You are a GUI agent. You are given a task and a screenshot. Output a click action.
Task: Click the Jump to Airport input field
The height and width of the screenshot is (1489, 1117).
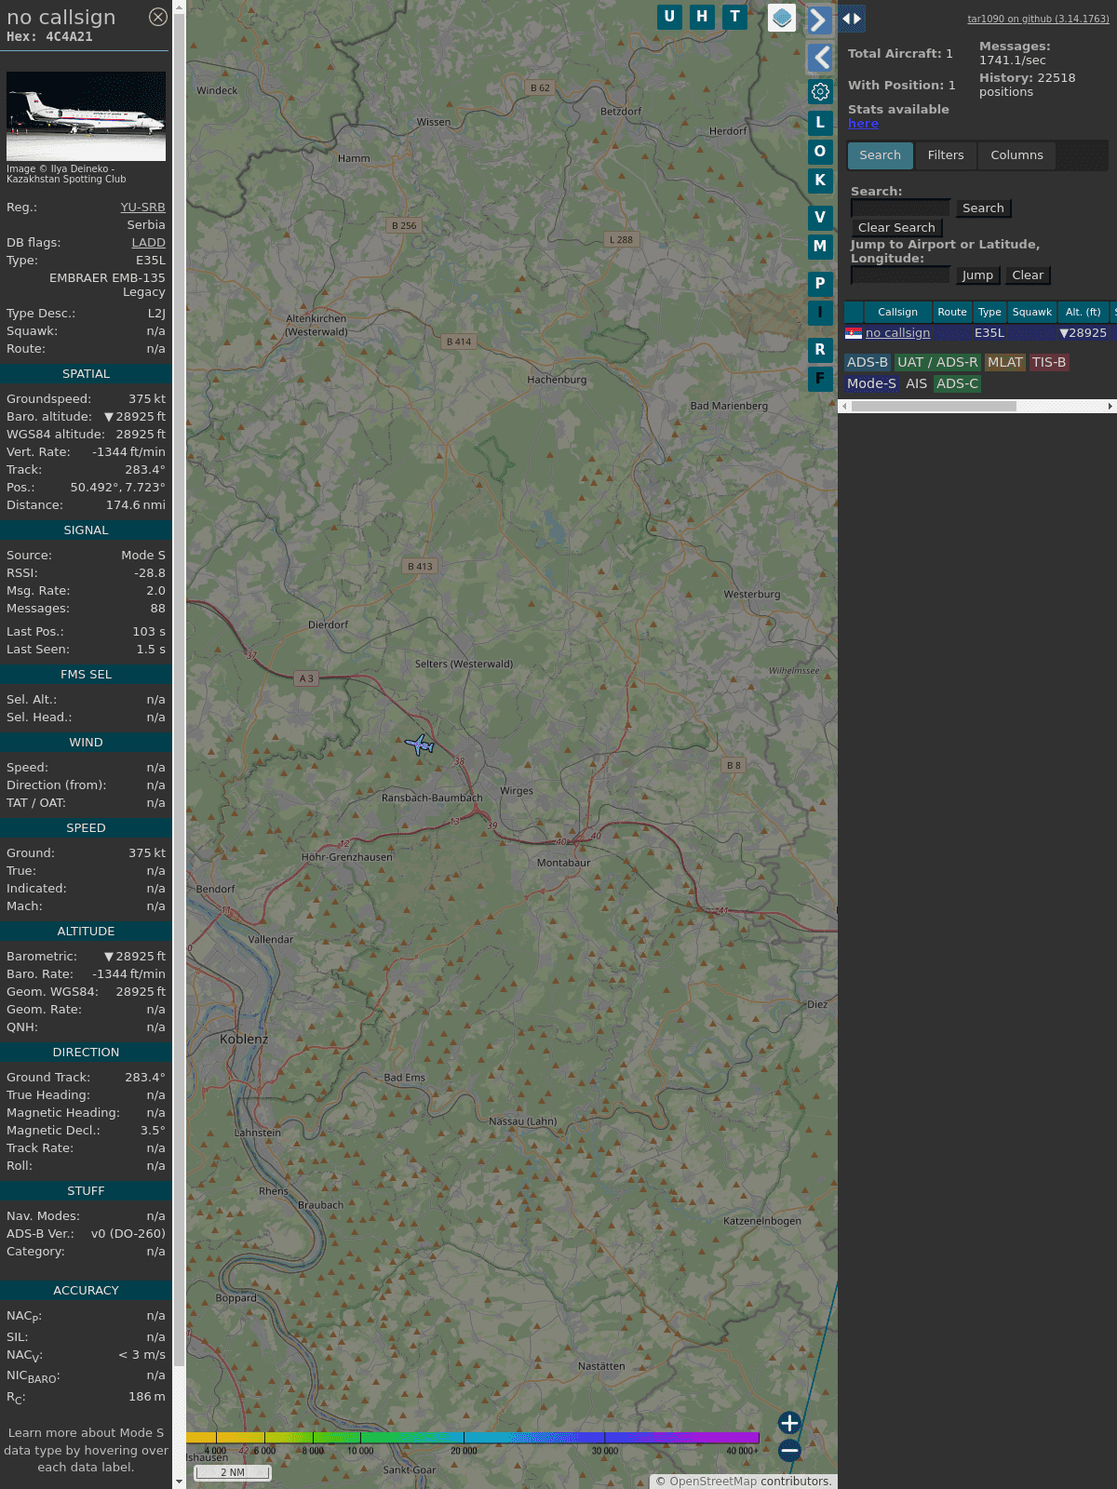(x=900, y=275)
